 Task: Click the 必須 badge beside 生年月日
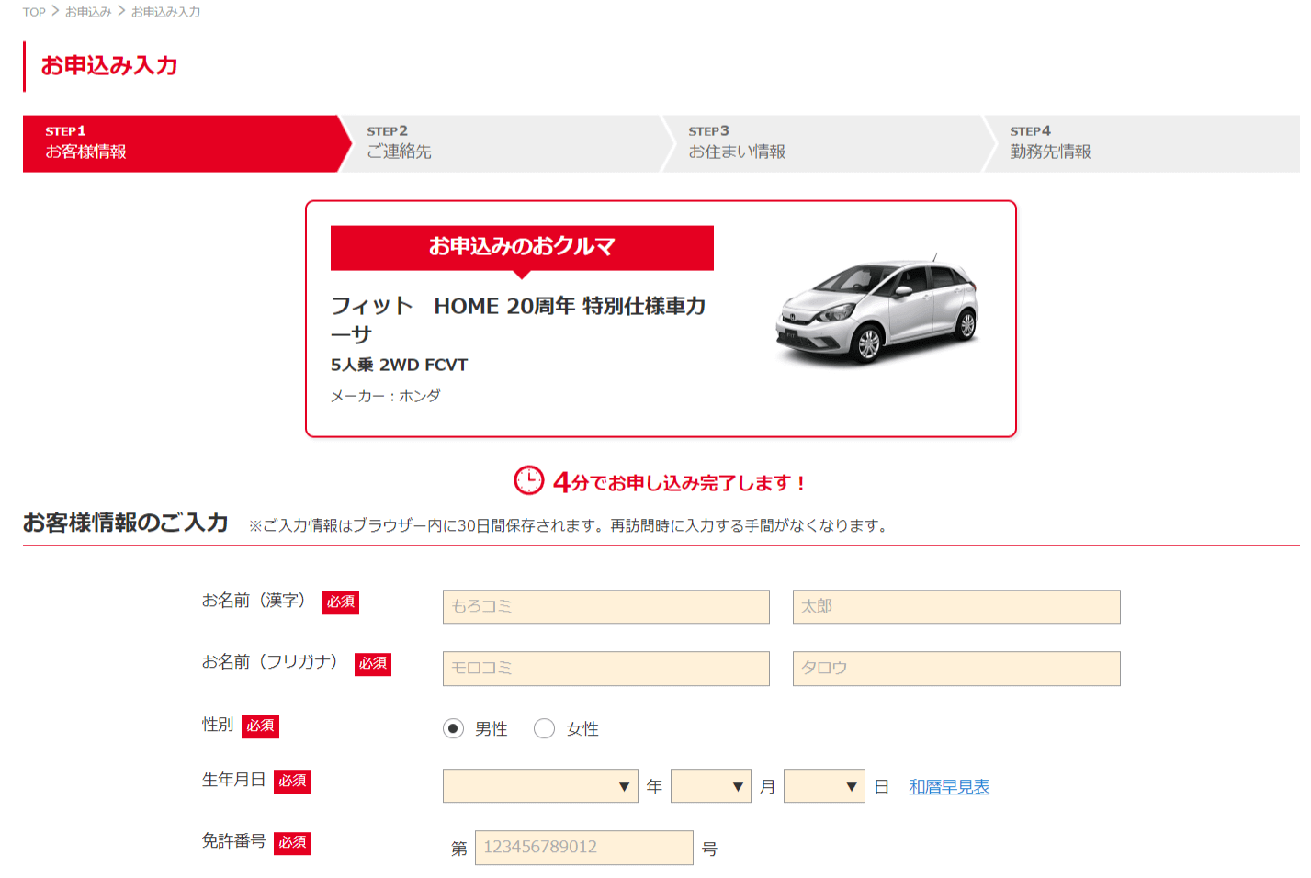(x=293, y=782)
